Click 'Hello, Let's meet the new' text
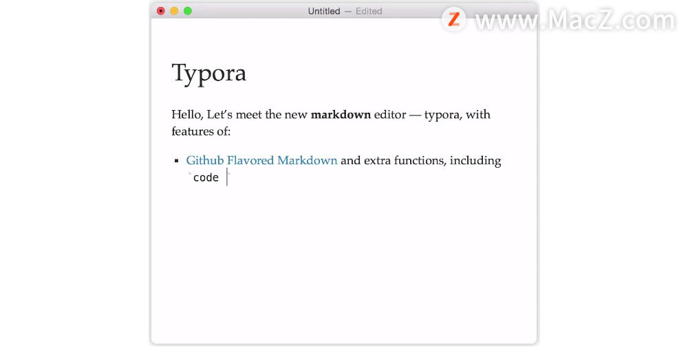This screenshot has width=688, height=347. click(239, 115)
